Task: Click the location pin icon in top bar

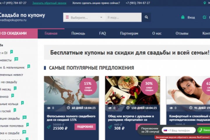Action: (x=204, y=3)
